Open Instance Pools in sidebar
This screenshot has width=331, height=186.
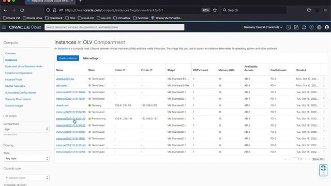point(13,80)
